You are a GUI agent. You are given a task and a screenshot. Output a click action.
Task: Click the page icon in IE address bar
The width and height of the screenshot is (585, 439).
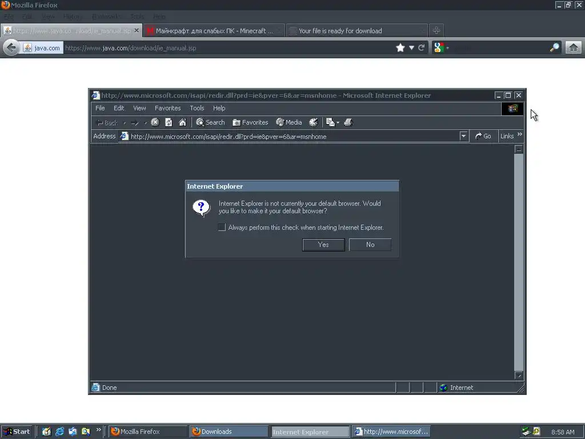[x=124, y=136]
